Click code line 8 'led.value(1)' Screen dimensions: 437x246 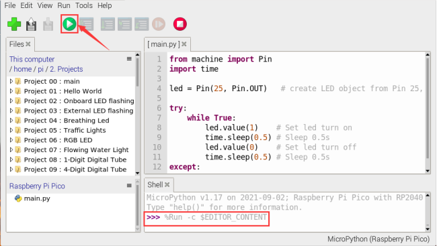231,127
